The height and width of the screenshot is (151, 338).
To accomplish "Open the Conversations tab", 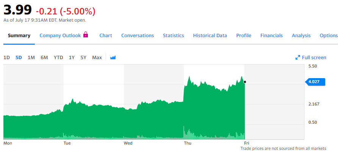I will [138, 36].
